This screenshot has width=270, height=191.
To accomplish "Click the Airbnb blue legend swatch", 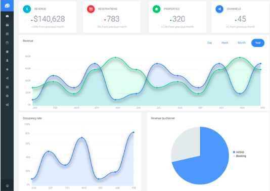I will 234,152.
